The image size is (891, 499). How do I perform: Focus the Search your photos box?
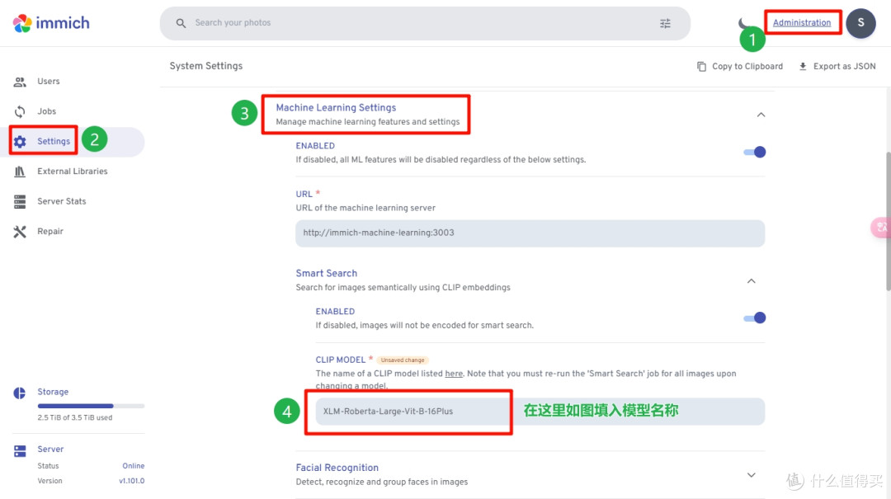pos(425,23)
